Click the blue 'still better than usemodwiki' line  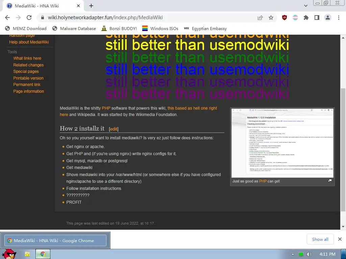(x=197, y=69)
